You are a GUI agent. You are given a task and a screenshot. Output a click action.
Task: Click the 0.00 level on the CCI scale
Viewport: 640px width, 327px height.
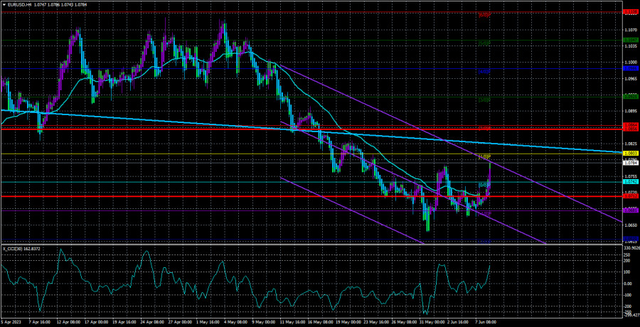(x=629, y=284)
